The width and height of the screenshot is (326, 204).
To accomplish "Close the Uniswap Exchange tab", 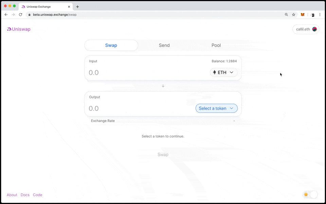I will [69, 7].
